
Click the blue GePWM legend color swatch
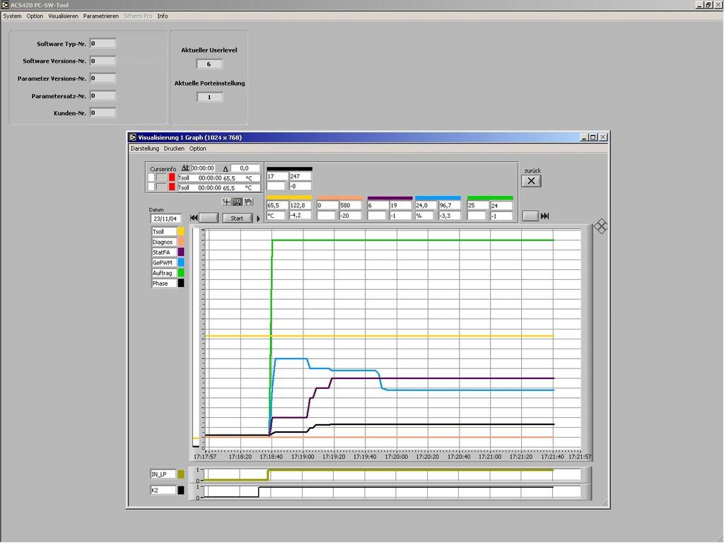coord(181,262)
